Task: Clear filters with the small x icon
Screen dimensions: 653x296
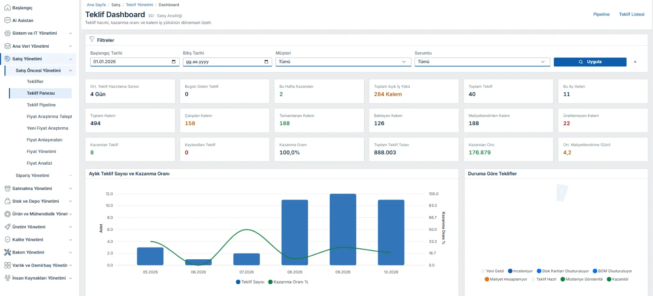Action: (x=635, y=62)
